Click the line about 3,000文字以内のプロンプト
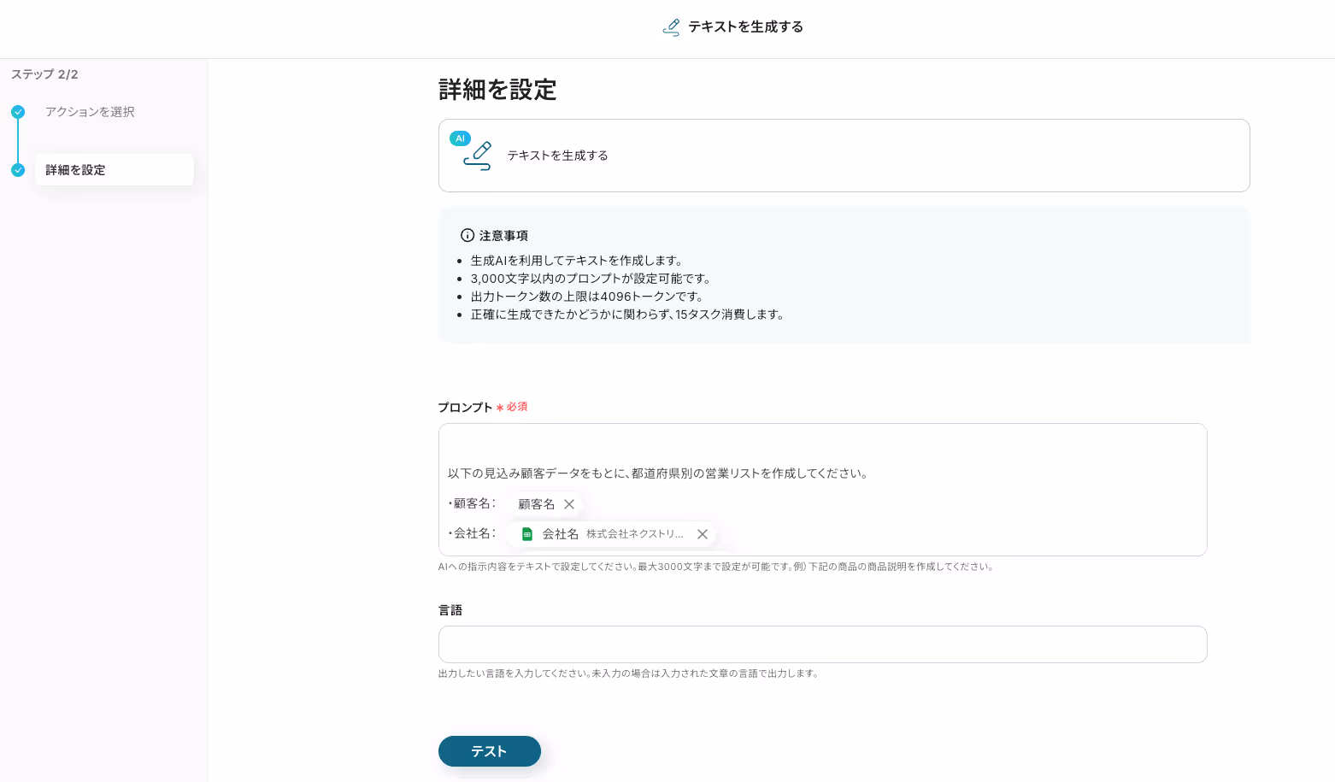Viewport: 1335px width, 782px height. click(x=591, y=279)
